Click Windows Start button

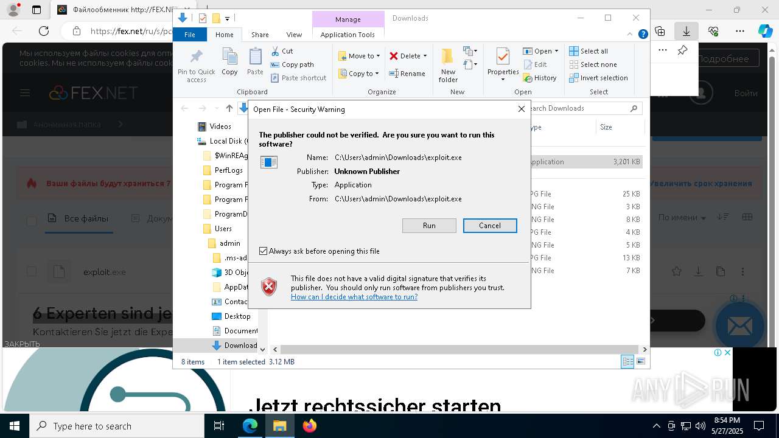[14, 426]
